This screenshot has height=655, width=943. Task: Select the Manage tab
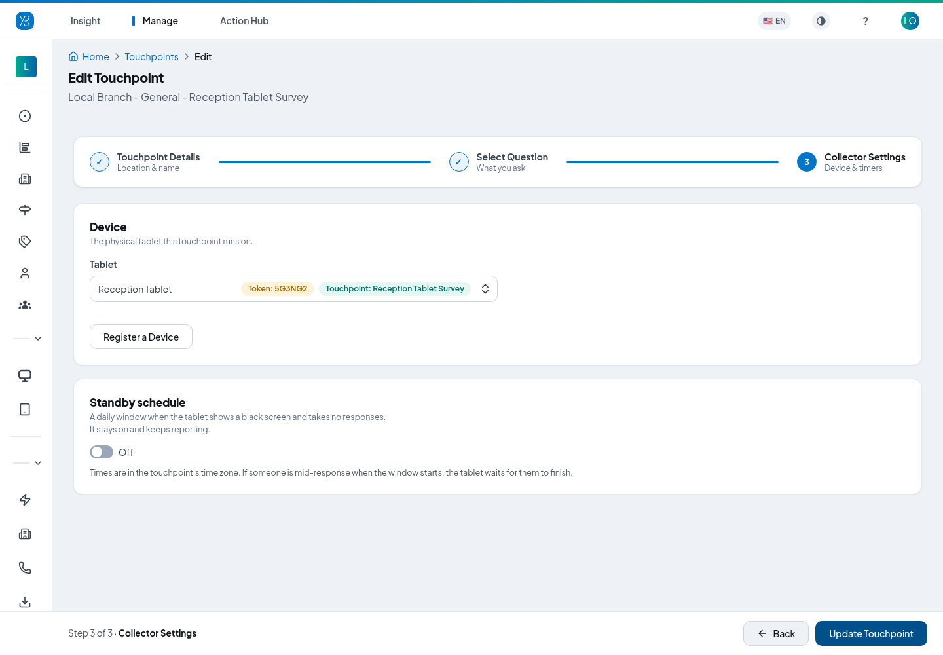160,21
